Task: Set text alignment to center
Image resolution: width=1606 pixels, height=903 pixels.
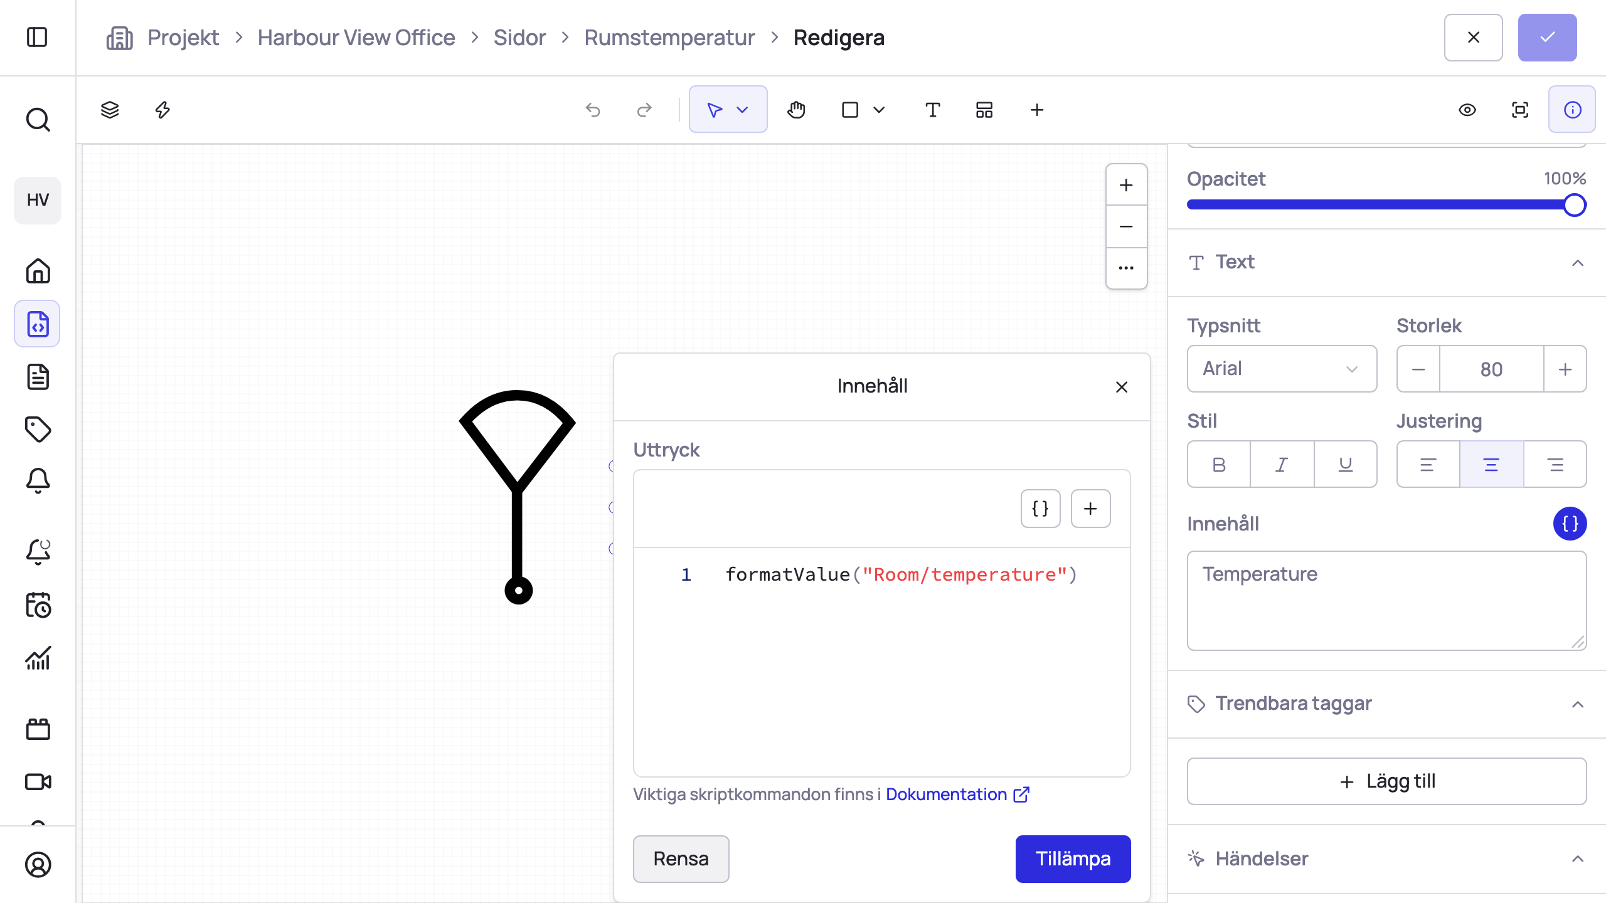Action: click(1491, 464)
